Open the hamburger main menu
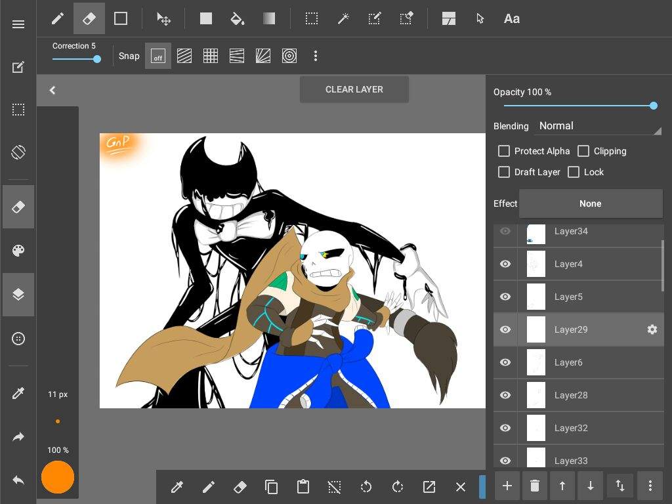 18,24
